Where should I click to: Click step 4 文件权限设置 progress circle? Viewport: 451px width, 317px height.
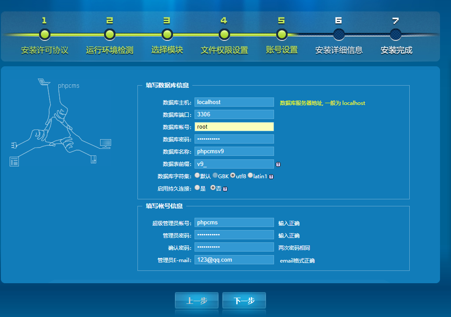pos(224,34)
